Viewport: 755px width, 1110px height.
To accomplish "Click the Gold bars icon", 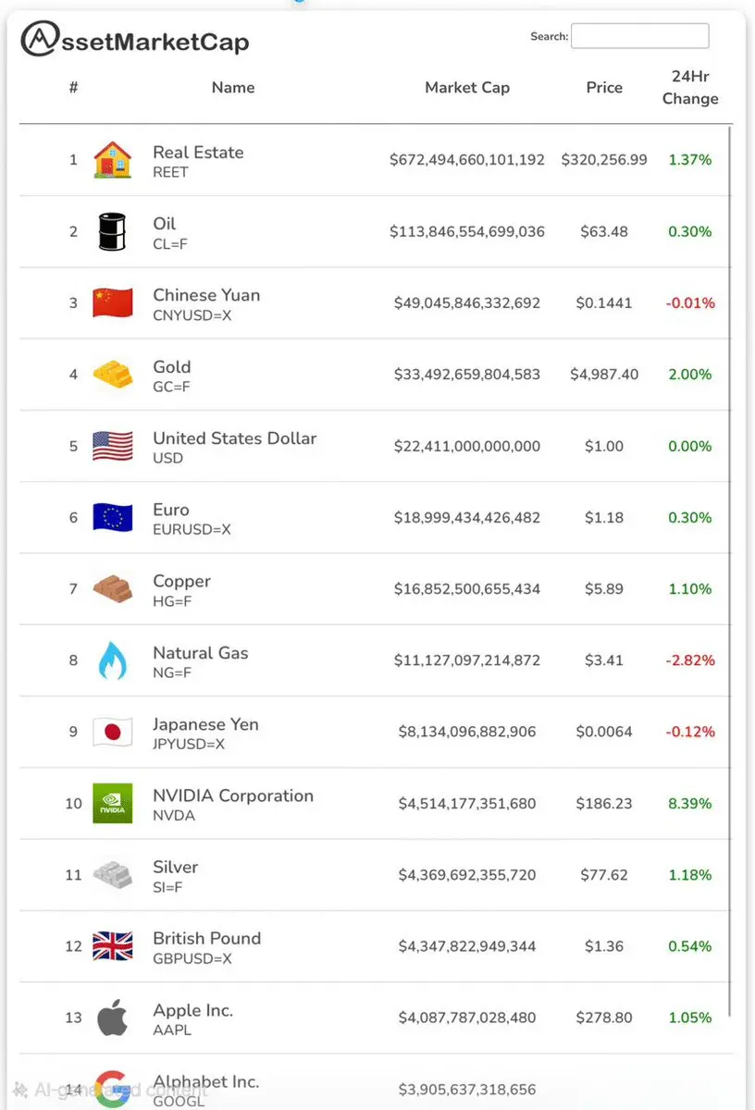I will tap(113, 374).
